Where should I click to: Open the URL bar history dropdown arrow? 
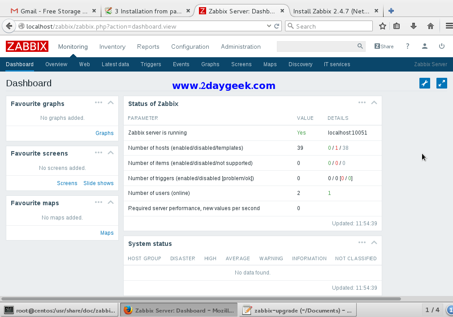coord(269,26)
